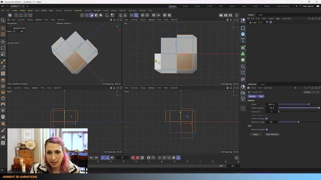Go to next frame in timeline controls
321x180 pixels.
[91, 158]
